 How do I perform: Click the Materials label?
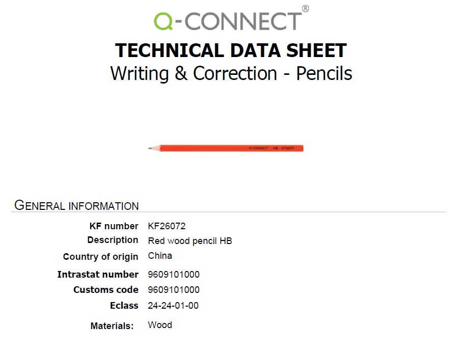[x=112, y=326]
